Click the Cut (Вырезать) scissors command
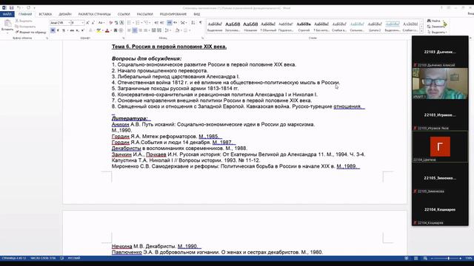The image size is (474, 266). click(24, 21)
